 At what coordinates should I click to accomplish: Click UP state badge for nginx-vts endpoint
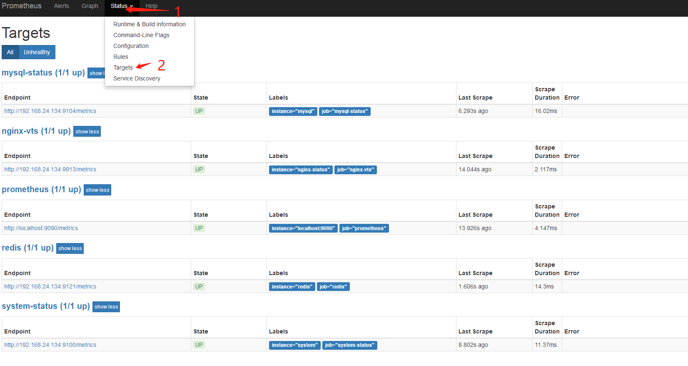coord(199,169)
